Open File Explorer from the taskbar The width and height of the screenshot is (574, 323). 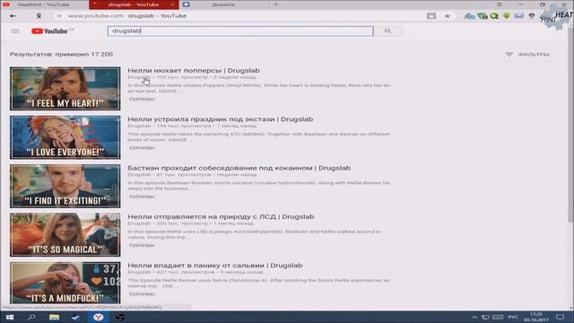(54, 317)
